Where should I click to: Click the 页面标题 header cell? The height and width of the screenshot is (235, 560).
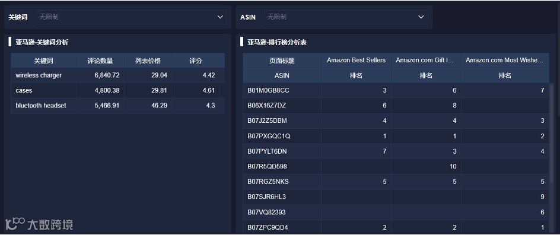tap(282, 61)
